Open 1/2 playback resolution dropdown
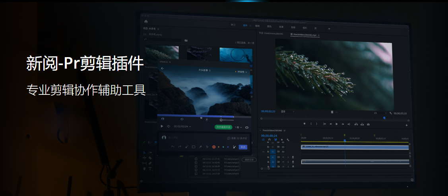This screenshot has height=196, width=448. (380, 113)
